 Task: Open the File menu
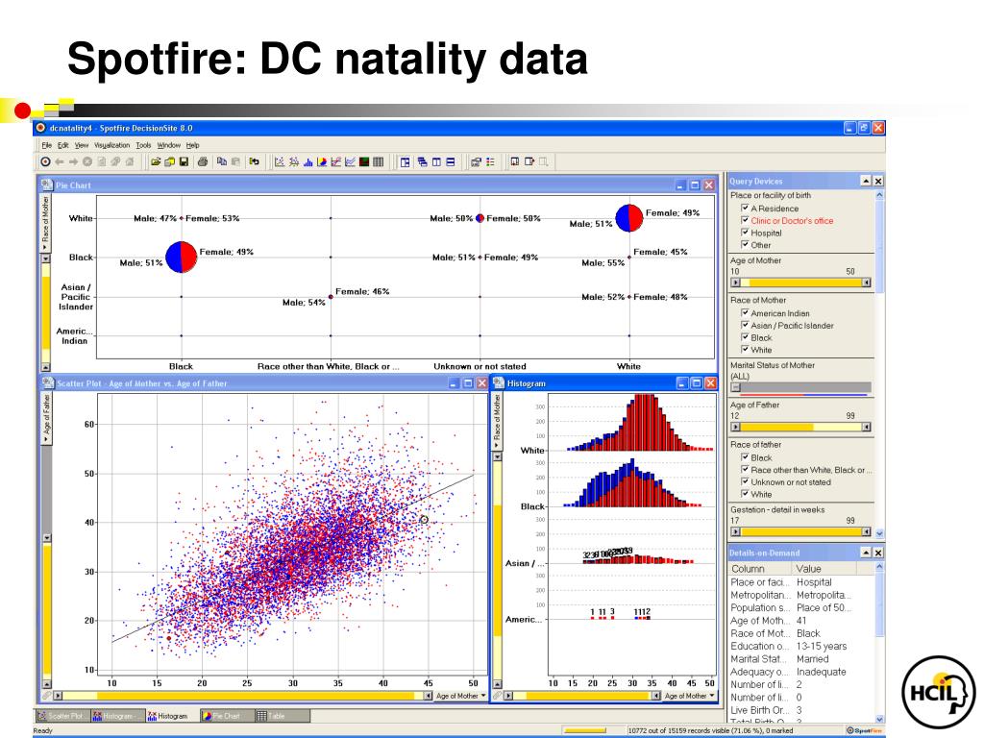coord(46,145)
